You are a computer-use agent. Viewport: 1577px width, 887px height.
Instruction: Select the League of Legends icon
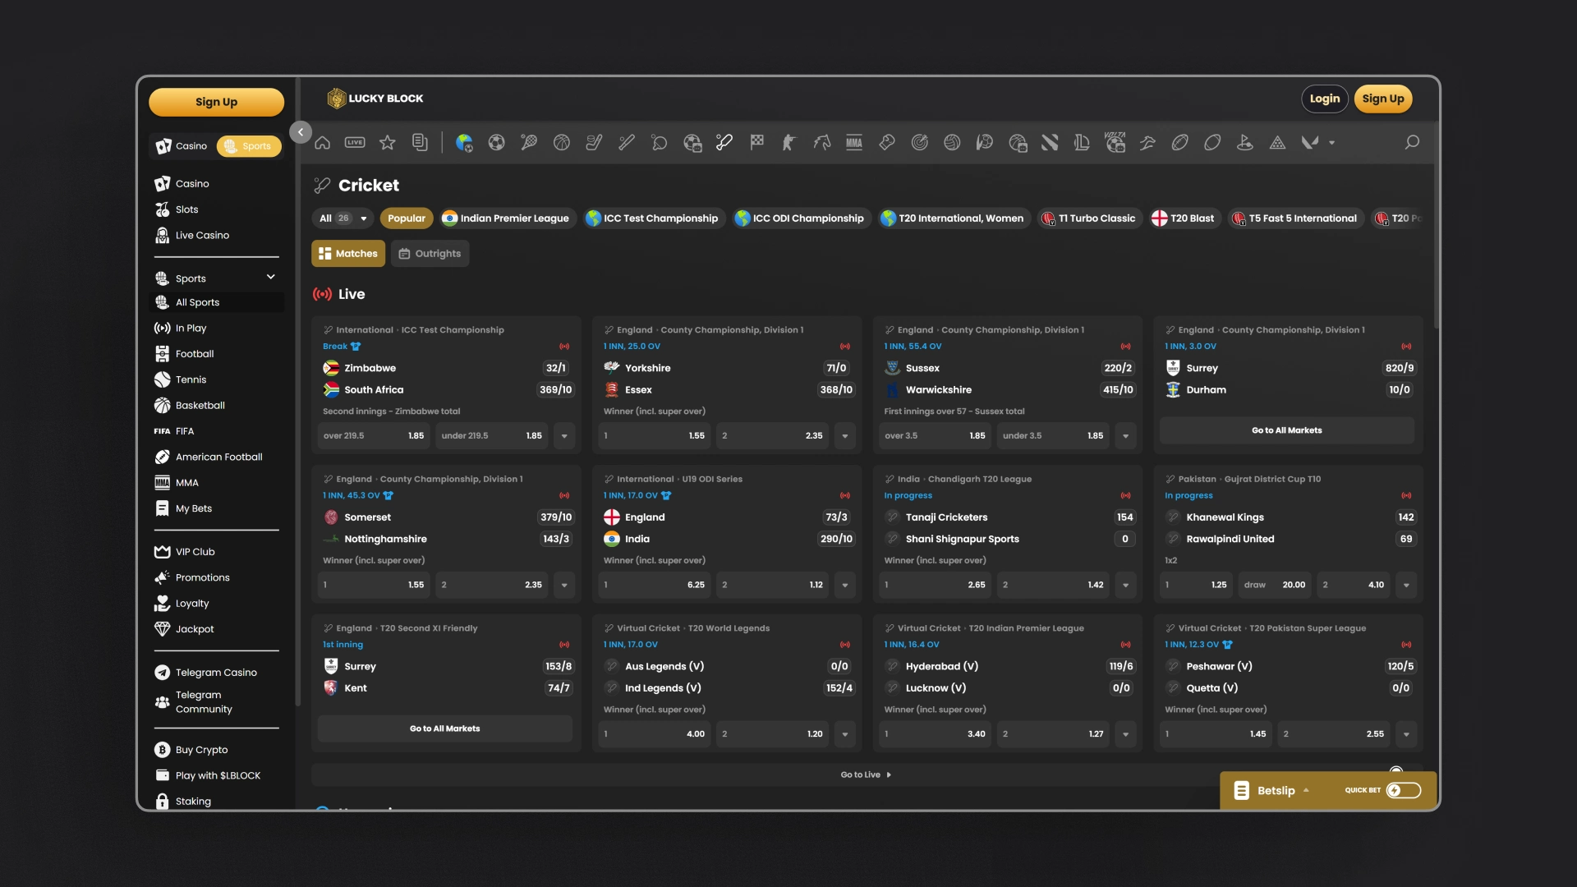point(1082,143)
